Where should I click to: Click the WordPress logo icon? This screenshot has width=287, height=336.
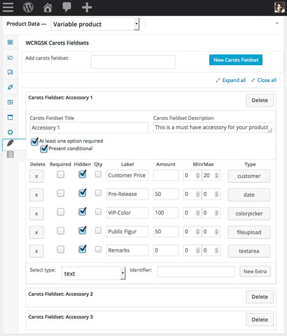point(28,7)
